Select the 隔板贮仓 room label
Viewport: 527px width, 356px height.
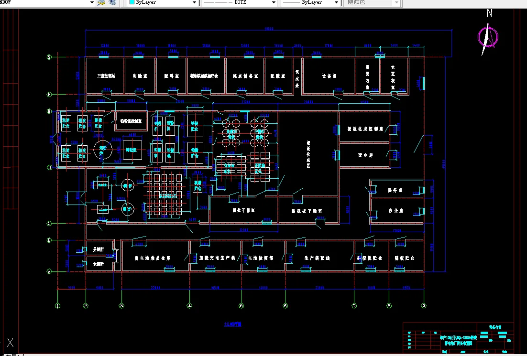point(405,258)
